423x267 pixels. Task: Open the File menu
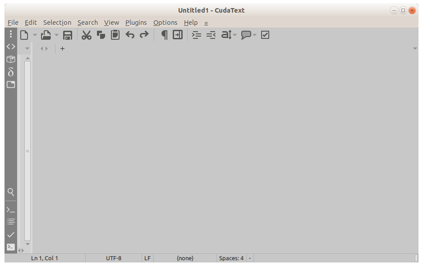13,23
